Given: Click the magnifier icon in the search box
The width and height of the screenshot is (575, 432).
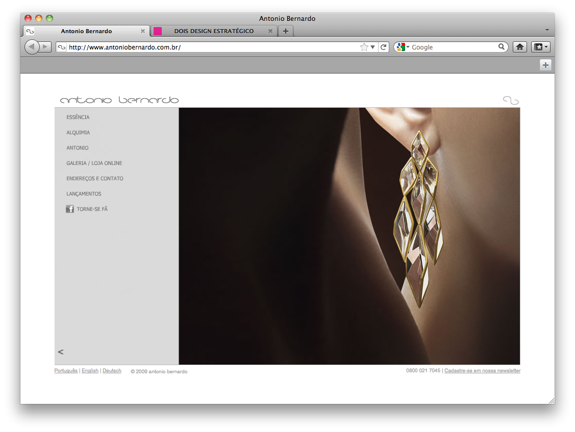Looking at the screenshot, I should coord(502,47).
